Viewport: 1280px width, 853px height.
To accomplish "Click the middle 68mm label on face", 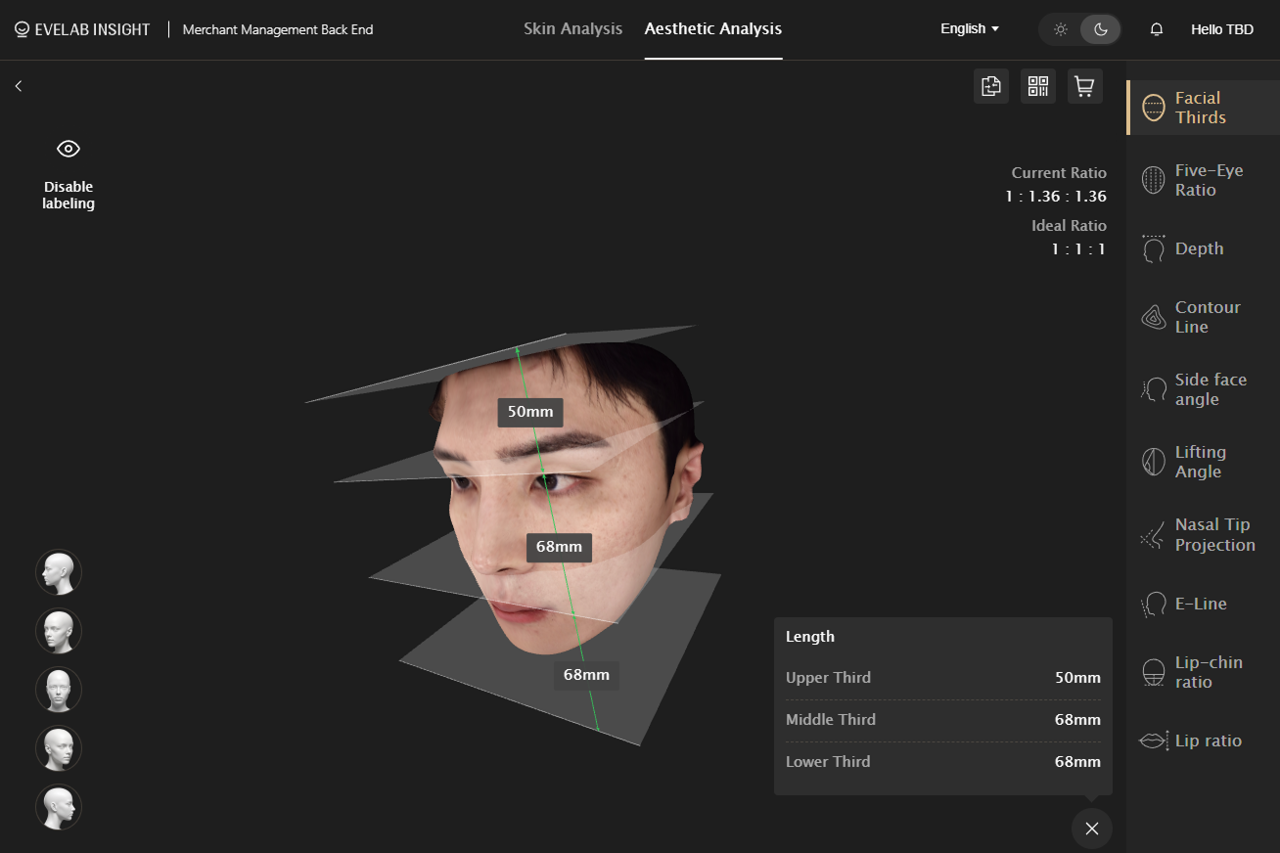I will pos(559,547).
